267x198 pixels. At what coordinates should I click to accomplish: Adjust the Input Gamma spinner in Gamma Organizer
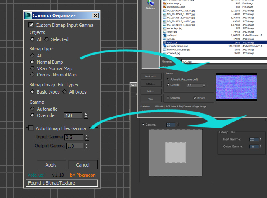(86, 137)
